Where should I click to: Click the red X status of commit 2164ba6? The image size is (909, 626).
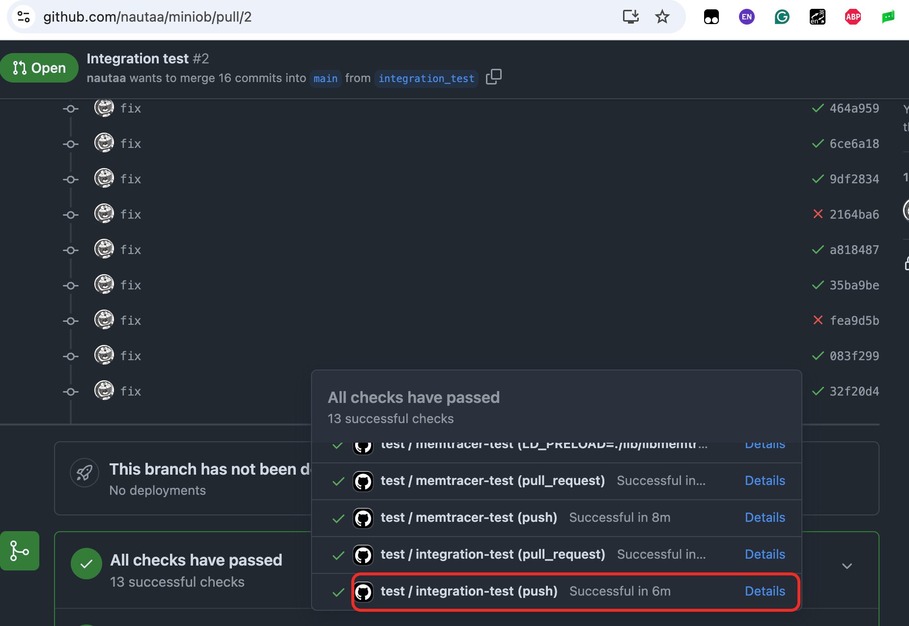pos(818,214)
